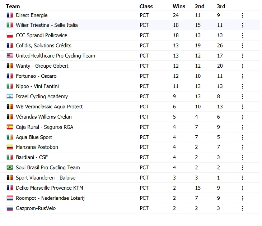262x226 pixels.
Task: Open more options menu for Direct Energie
Action: coord(243,15)
